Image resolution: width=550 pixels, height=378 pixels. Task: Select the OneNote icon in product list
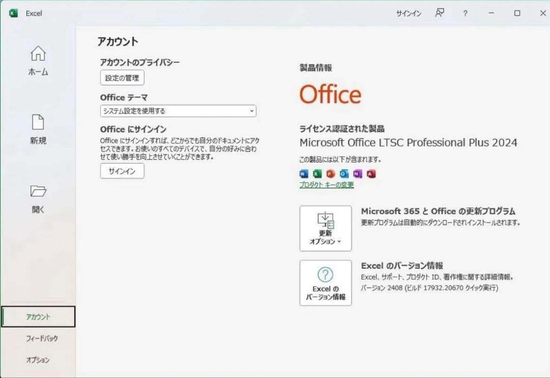click(358, 174)
